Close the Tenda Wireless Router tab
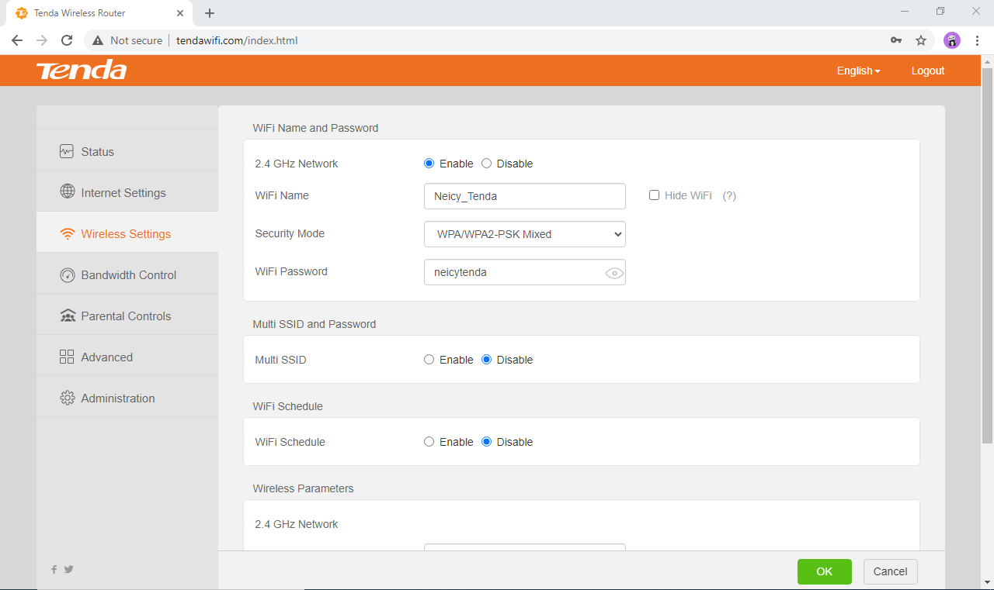This screenshot has width=994, height=590. click(180, 13)
